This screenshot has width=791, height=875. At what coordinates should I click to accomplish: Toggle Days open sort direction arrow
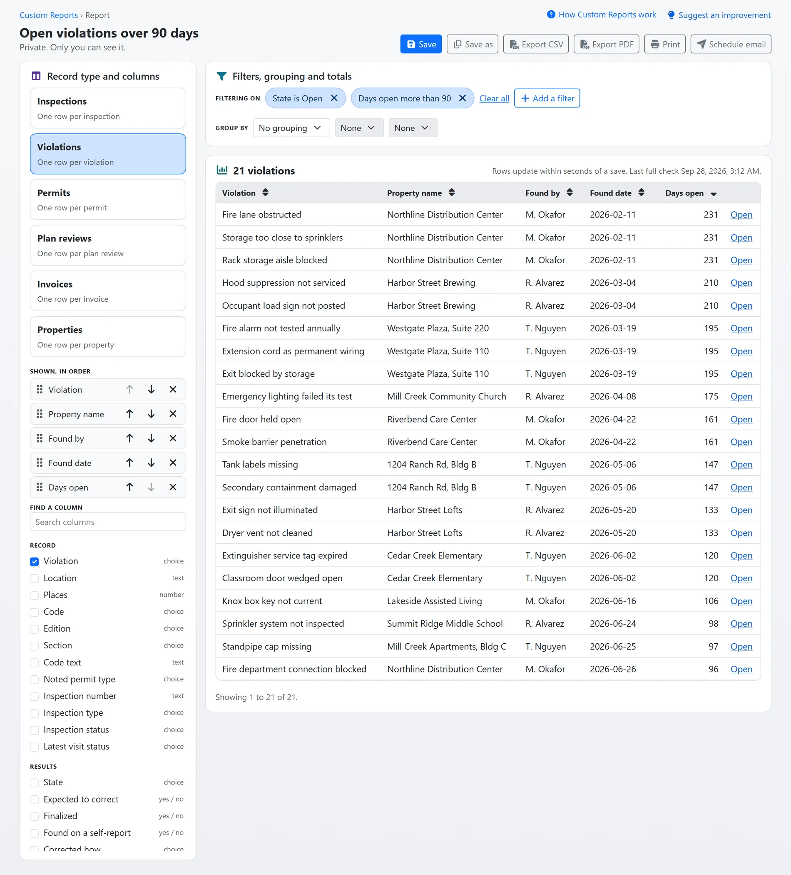tap(714, 194)
